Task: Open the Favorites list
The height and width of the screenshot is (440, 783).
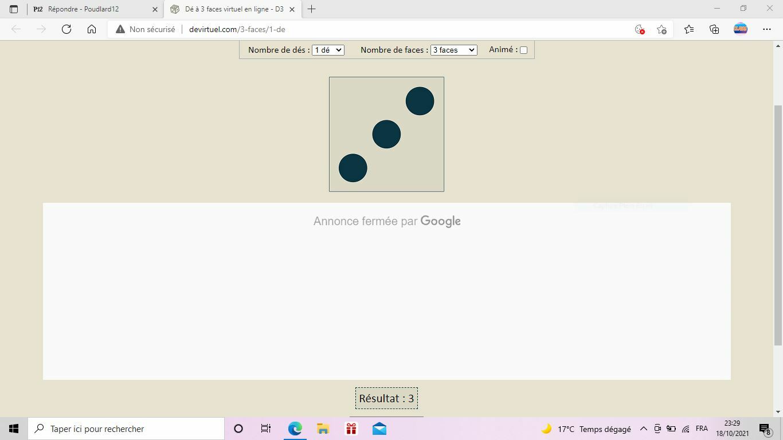Action: [x=689, y=29]
